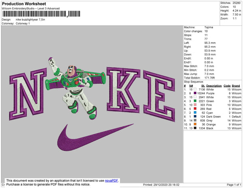The width and height of the screenshot is (243, 188).
Task: Click the Min Stitch value '0.2 mm'
Action: click(x=209, y=70)
